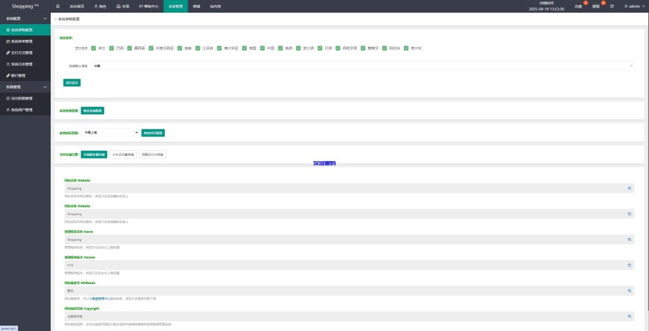Click the 保存语言 button
Screen dimensions: 649x331
(72, 82)
